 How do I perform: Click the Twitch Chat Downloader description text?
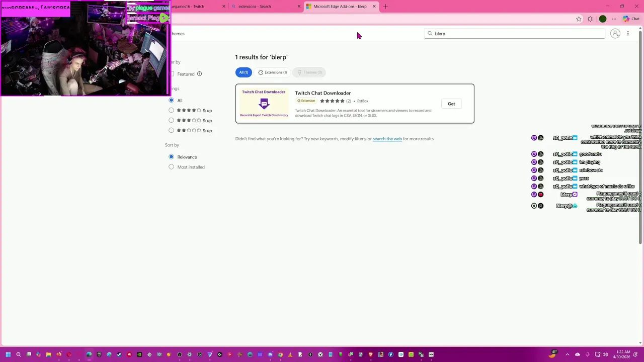click(x=363, y=113)
